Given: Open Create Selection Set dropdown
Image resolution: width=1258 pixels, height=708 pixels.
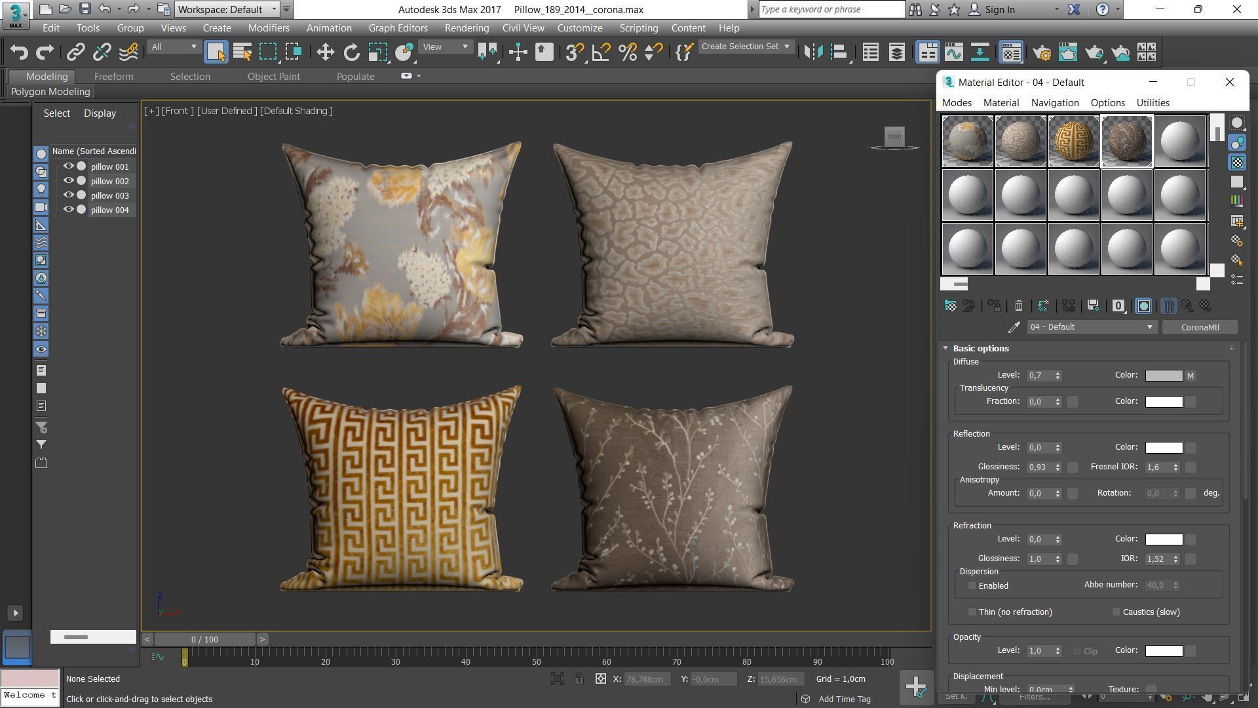Looking at the screenshot, I should point(746,47).
